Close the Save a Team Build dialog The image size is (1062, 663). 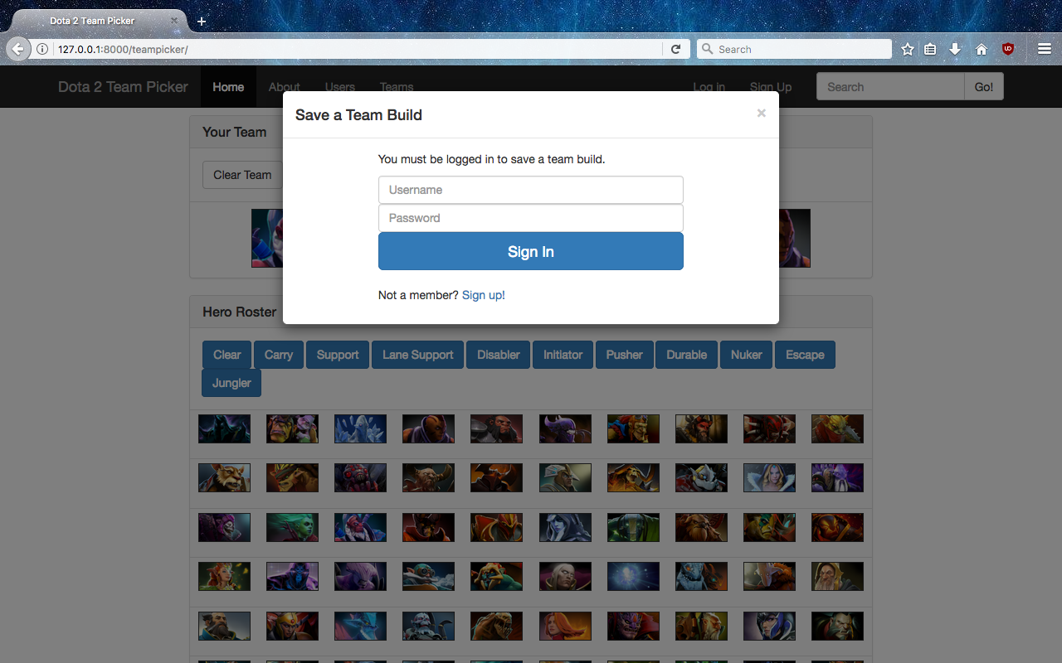coord(761,114)
